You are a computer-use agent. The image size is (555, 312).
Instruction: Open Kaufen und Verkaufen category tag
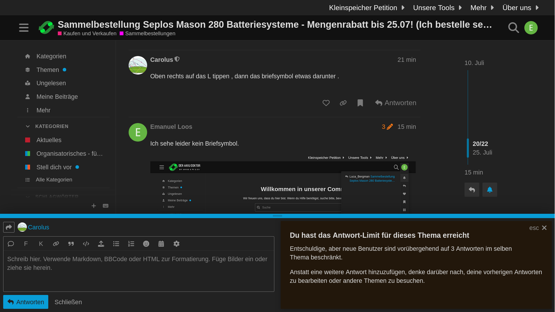coord(87,34)
